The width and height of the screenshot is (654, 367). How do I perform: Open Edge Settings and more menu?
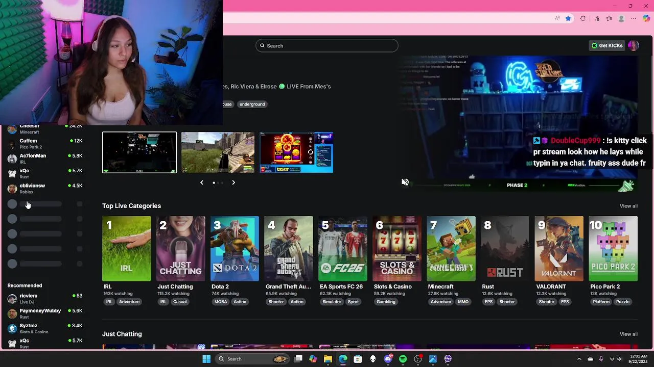coord(634,18)
